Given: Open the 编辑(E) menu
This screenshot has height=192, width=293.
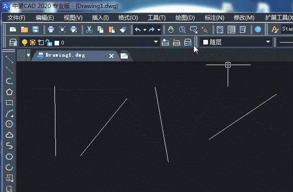Looking at the screenshot, I should 45,18.
